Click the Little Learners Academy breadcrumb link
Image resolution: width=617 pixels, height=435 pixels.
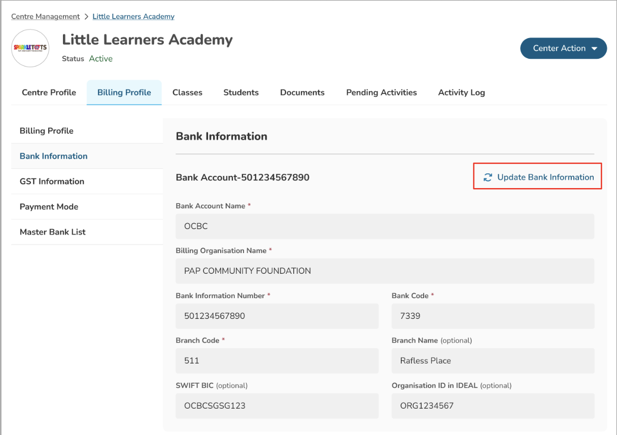coord(133,17)
